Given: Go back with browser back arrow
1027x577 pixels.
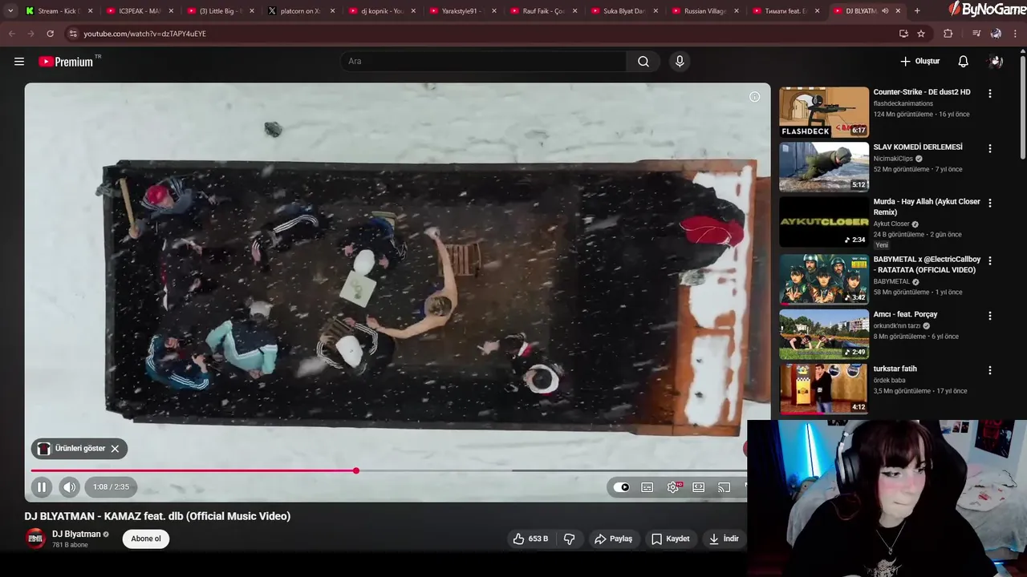Looking at the screenshot, I should click(11, 34).
